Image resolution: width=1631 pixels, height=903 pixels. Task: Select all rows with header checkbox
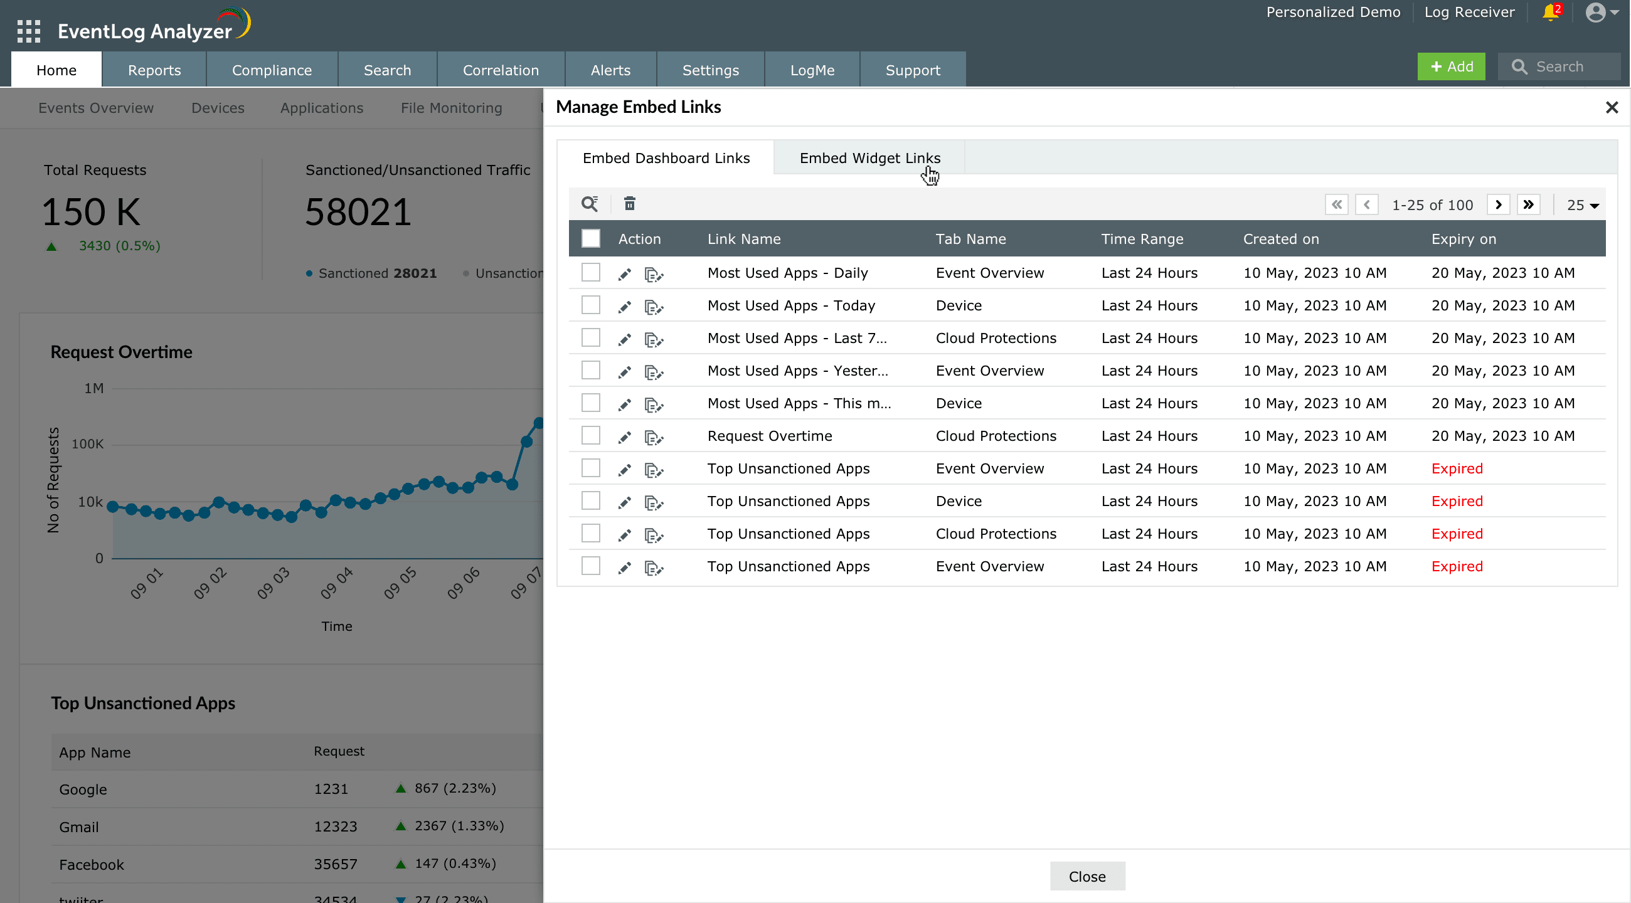point(591,238)
